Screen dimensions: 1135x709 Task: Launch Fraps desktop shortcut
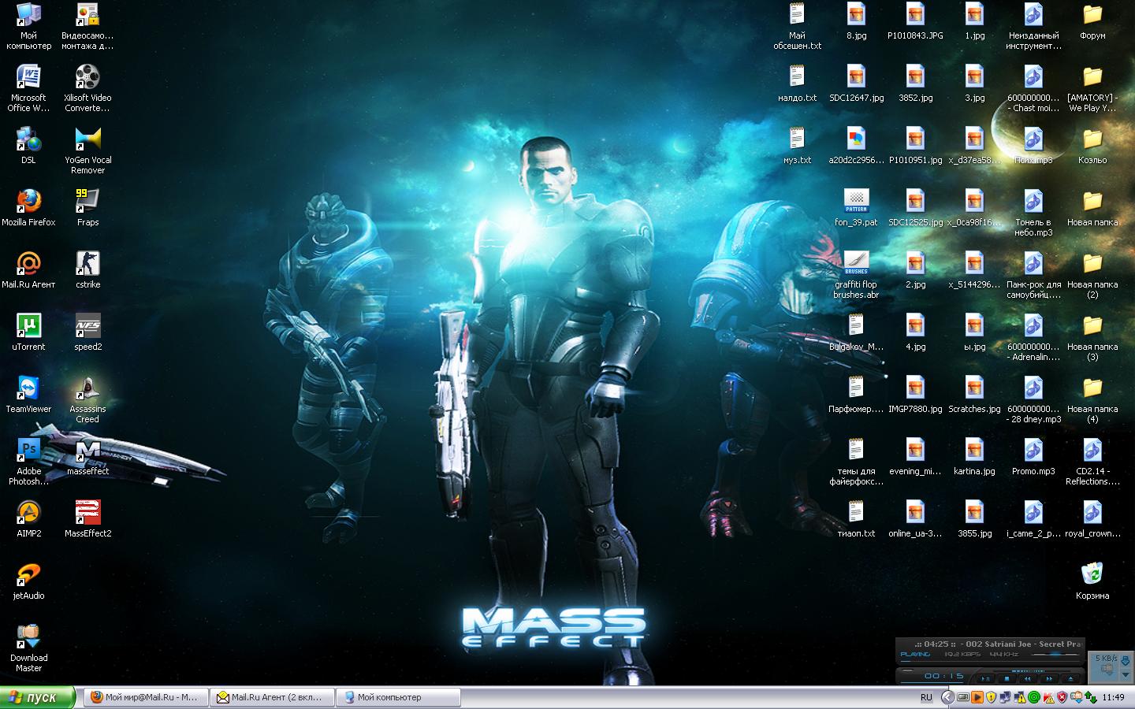click(87, 207)
